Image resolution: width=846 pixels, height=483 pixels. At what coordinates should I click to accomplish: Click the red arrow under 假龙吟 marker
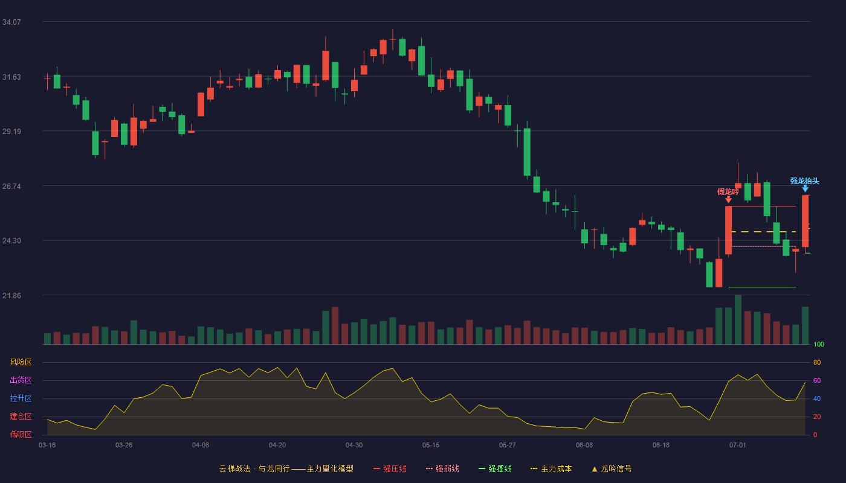click(728, 199)
